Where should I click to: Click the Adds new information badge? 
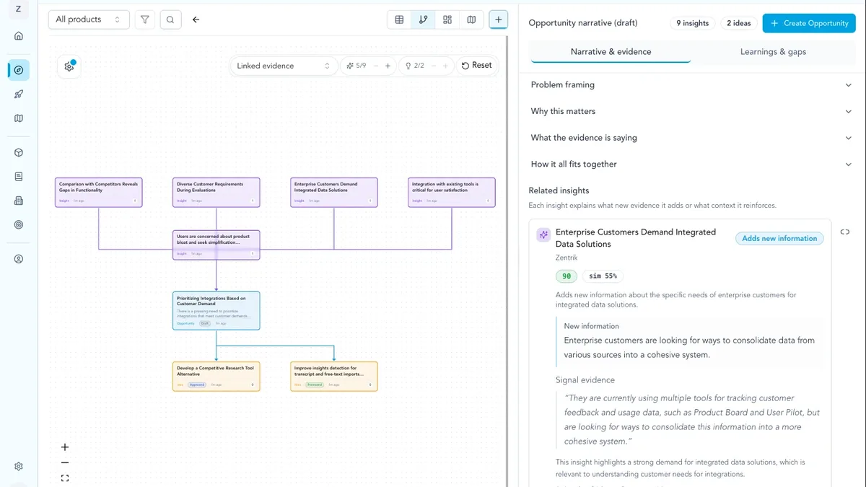coord(779,238)
